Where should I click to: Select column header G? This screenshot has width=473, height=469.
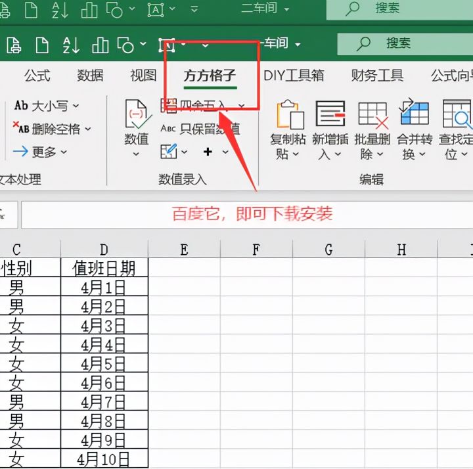pos(329,249)
